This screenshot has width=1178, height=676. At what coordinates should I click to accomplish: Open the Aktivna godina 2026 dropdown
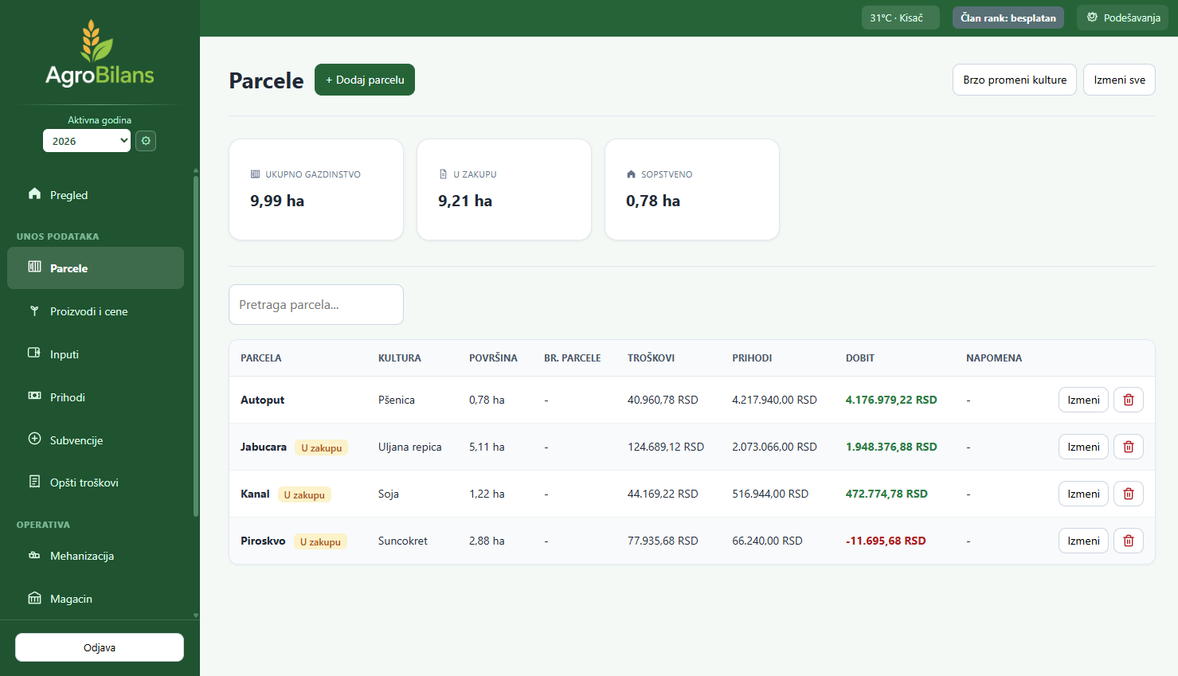pos(87,141)
